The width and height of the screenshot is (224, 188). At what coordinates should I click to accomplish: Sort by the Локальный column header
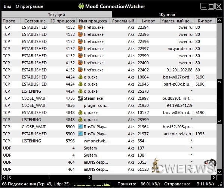(123, 21)
